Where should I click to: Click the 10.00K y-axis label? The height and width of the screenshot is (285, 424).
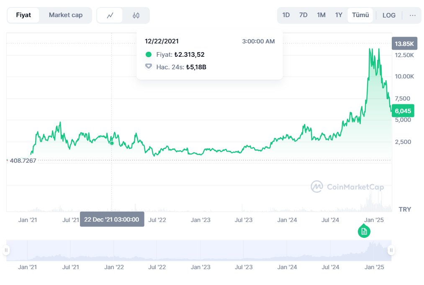[x=404, y=77]
